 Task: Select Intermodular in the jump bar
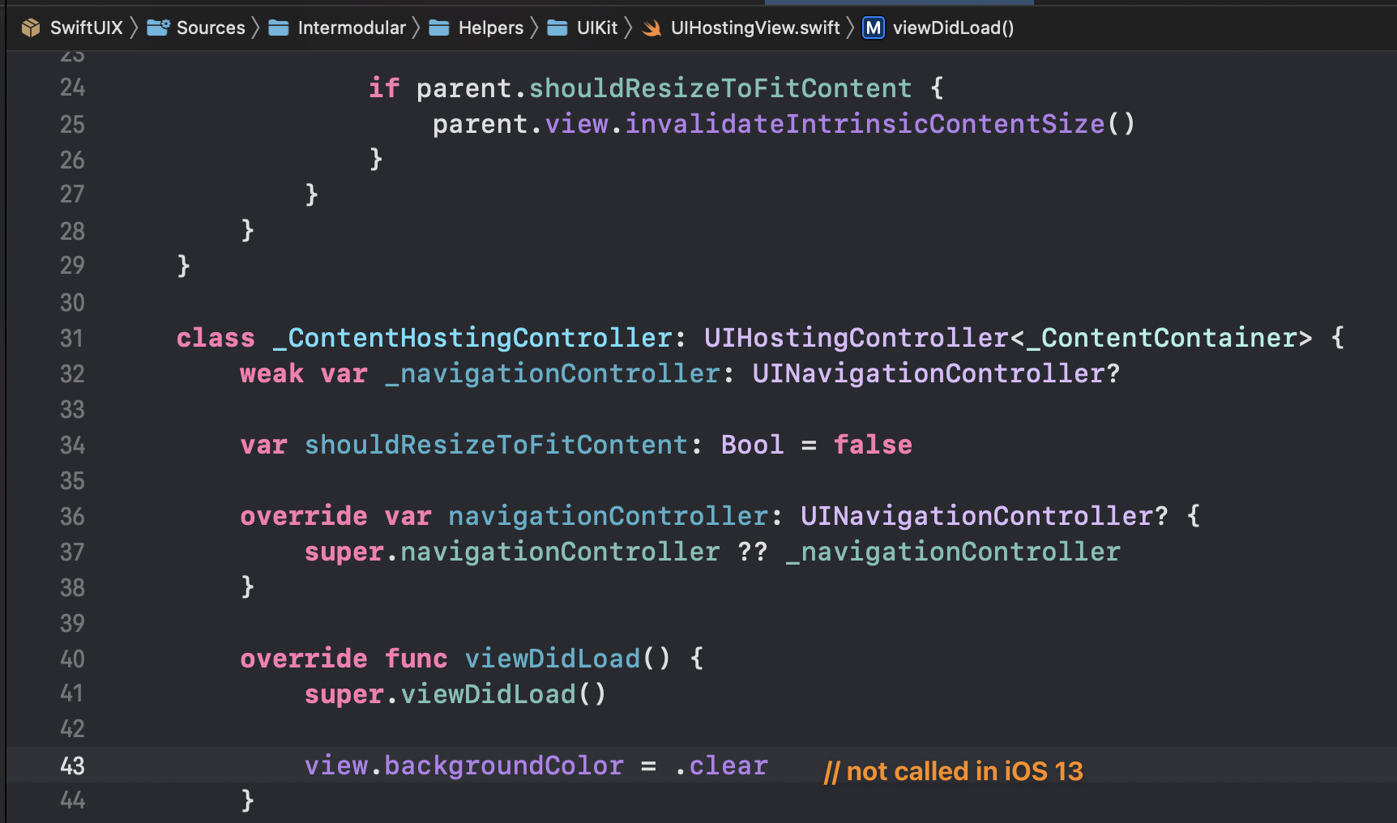(x=352, y=27)
